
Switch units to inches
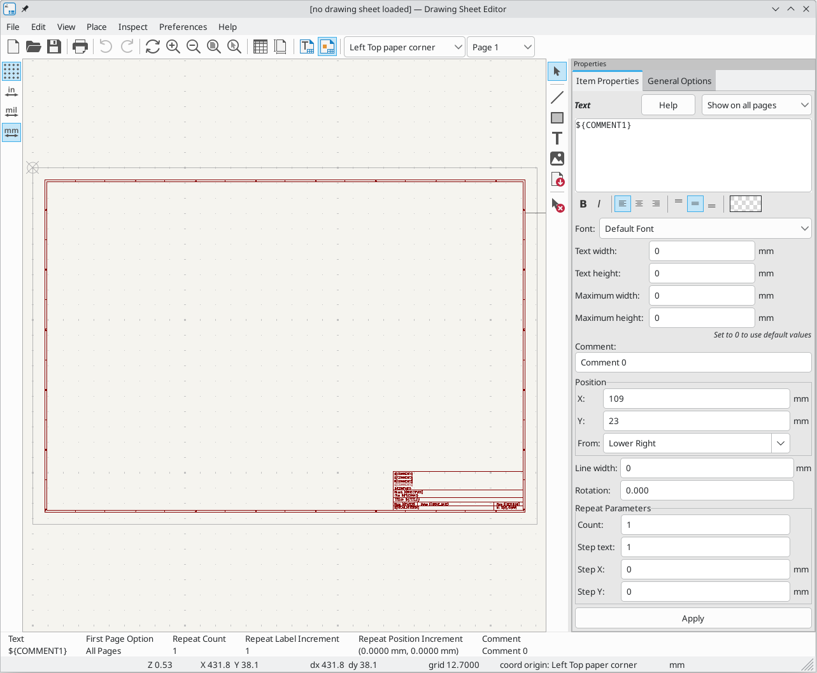(11, 92)
